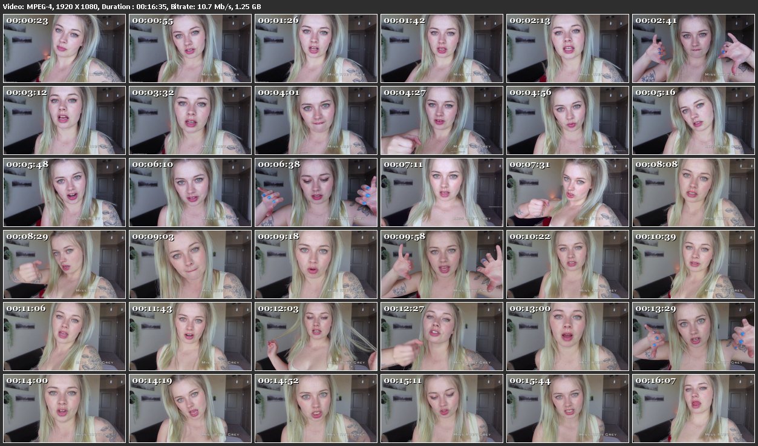758x446 pixels.
Task: Select the 00:14:00 thumbnail
Action: point(64,408)
